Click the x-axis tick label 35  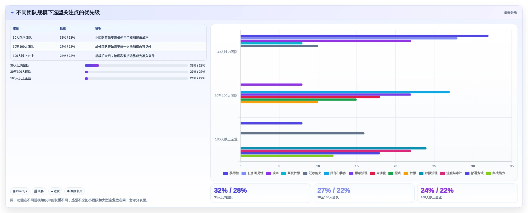(x=512, y=166)
